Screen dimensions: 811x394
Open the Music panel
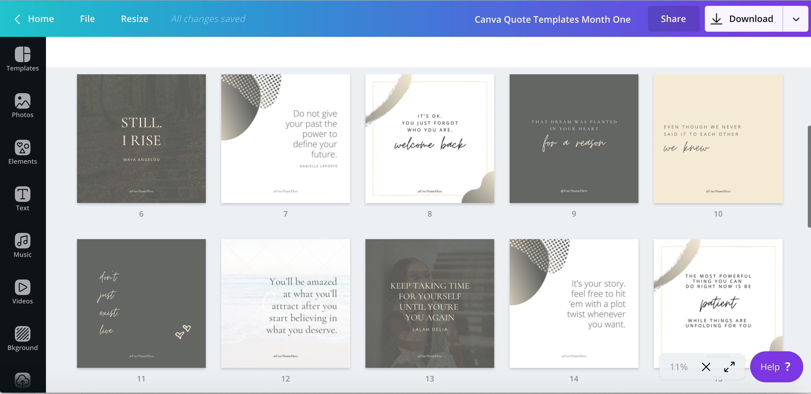coord(23,246)
